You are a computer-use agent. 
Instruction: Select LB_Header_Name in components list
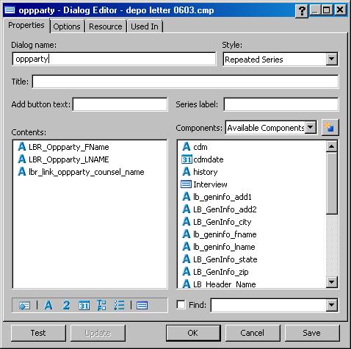[225, 284]
